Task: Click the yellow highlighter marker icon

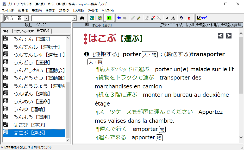Action: point(139,18)
